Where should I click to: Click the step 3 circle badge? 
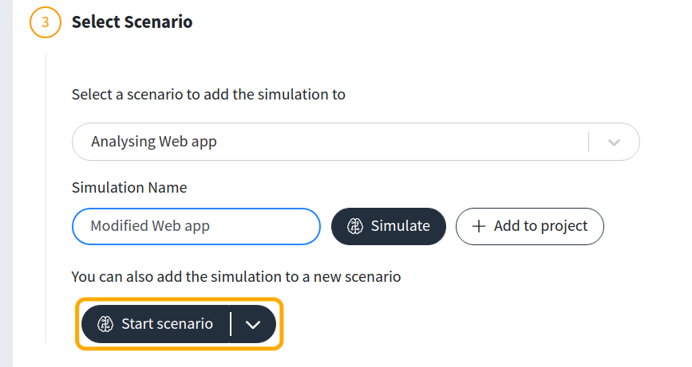click(x=45, y=22)
